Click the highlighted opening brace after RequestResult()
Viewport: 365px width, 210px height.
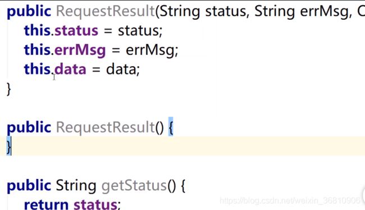click(x=171, y=127)
